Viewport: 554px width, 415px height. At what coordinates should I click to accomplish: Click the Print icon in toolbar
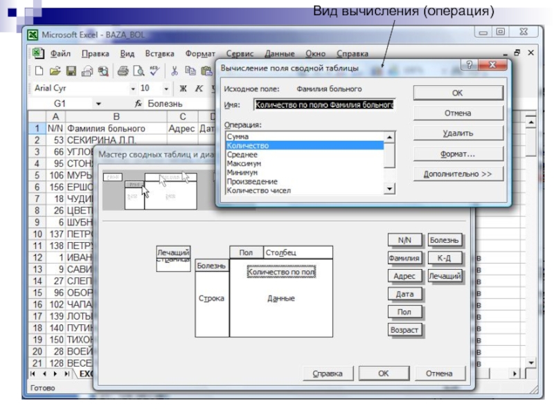(122, 71)
